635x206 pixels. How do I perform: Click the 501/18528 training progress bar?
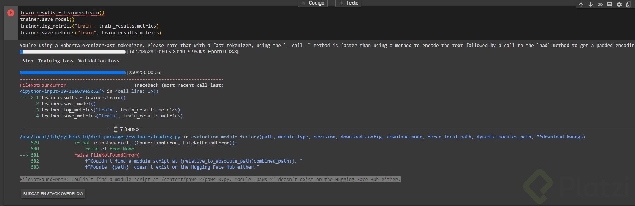pos(73,52)
